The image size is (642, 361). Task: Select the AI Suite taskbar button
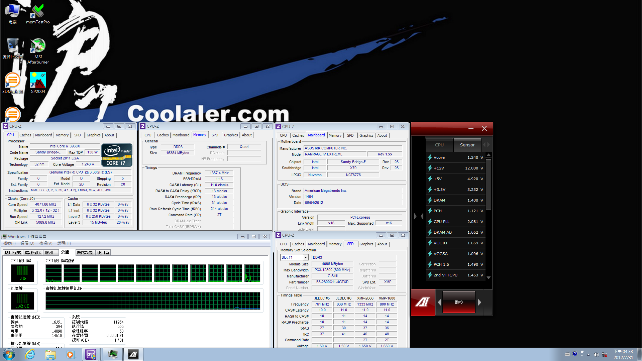point(133,354)
